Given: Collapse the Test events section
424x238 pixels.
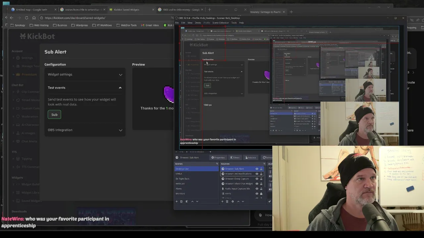Looking at the screenshot, I should (85, 88).
